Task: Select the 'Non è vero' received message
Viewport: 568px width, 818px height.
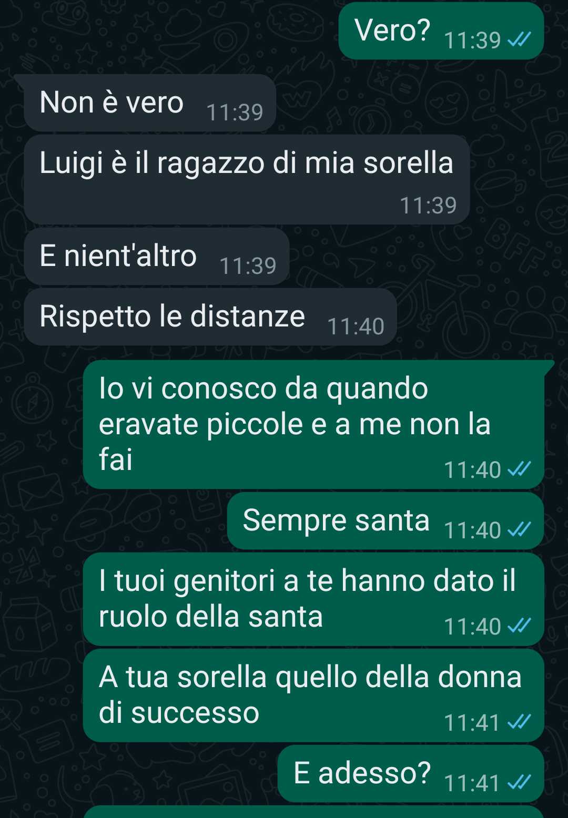Action: [x=150, y=103]
